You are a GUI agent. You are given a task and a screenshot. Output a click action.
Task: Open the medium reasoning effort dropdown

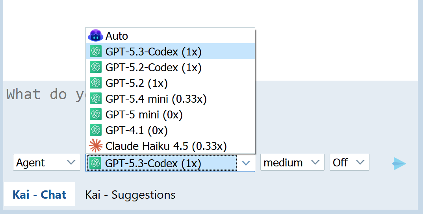click(x=292, y=162)
